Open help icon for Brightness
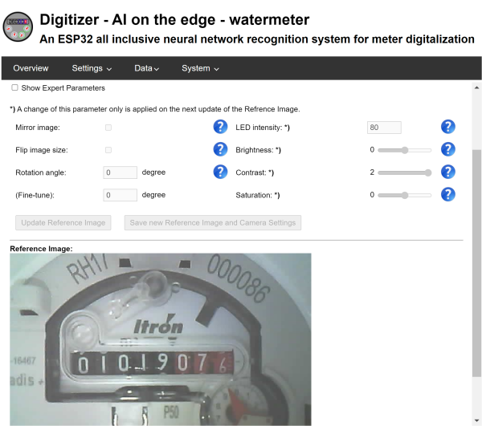The height and width of the screenshot is (426, 482). click(x=448, y=149)
